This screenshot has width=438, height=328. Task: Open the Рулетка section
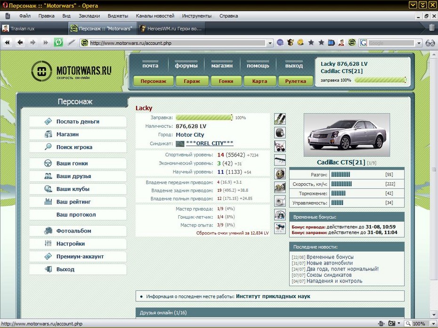point(296,81)
